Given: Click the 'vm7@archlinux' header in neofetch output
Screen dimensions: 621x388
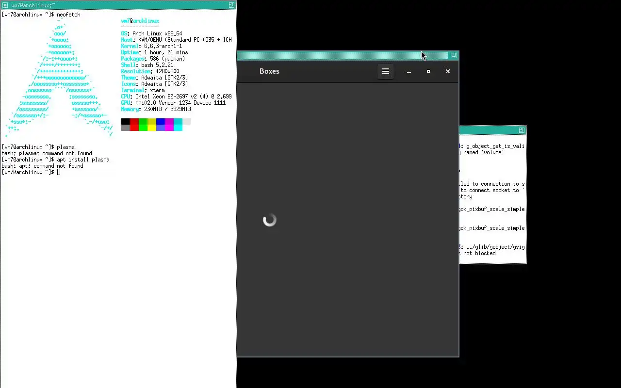Looking at the screenshot, I should pos(140,21).
